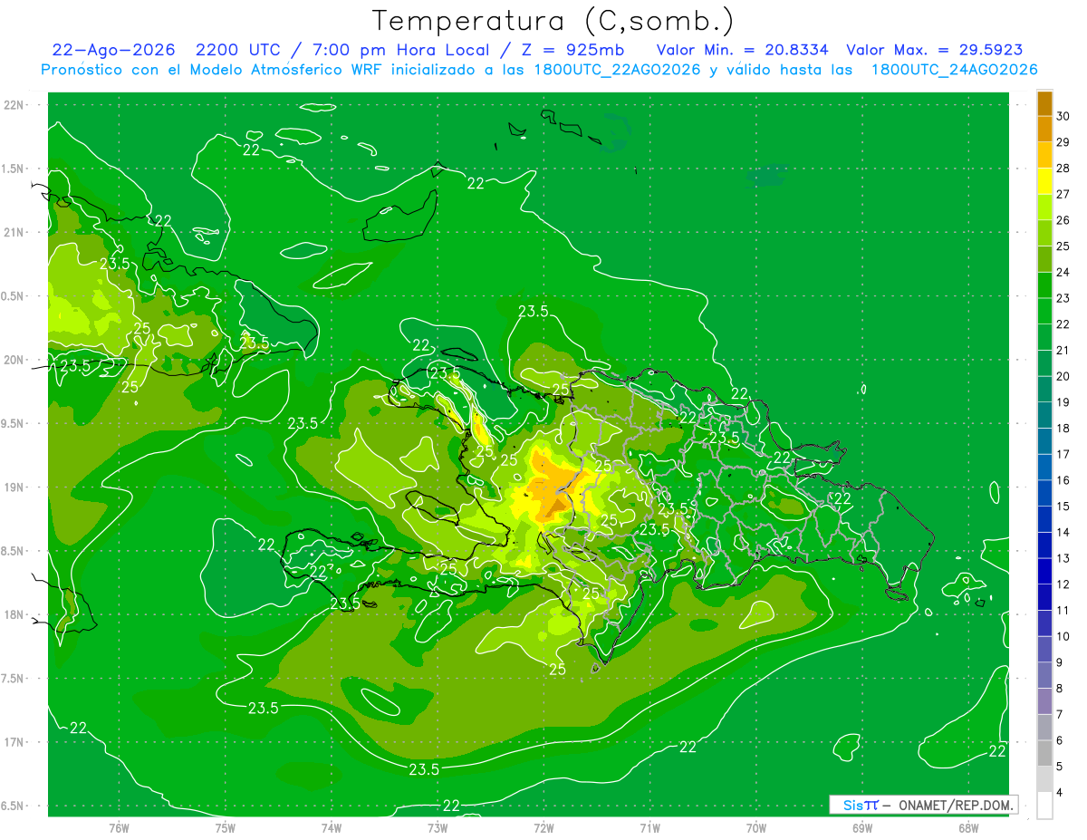Pick the yellow swatch between legend 27 and 28
The image size is (1087, 840).
pyautogui.click(x=1044, y=181)
